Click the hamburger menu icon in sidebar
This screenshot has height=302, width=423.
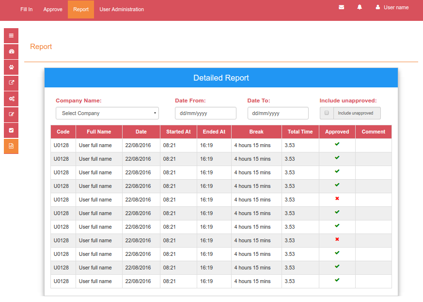pyautogui.click(x=11, y=35)
